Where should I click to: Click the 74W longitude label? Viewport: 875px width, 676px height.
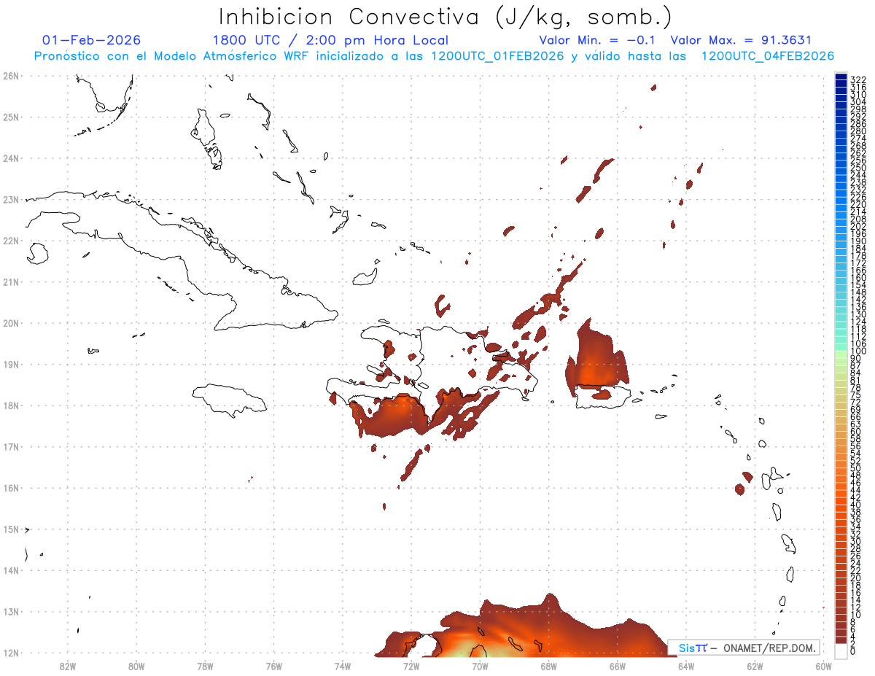click(x=343, y=665)
